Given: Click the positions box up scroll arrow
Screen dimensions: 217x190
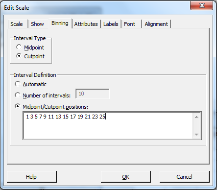Looking at the screenshot, I should click(x=196, y=117).
